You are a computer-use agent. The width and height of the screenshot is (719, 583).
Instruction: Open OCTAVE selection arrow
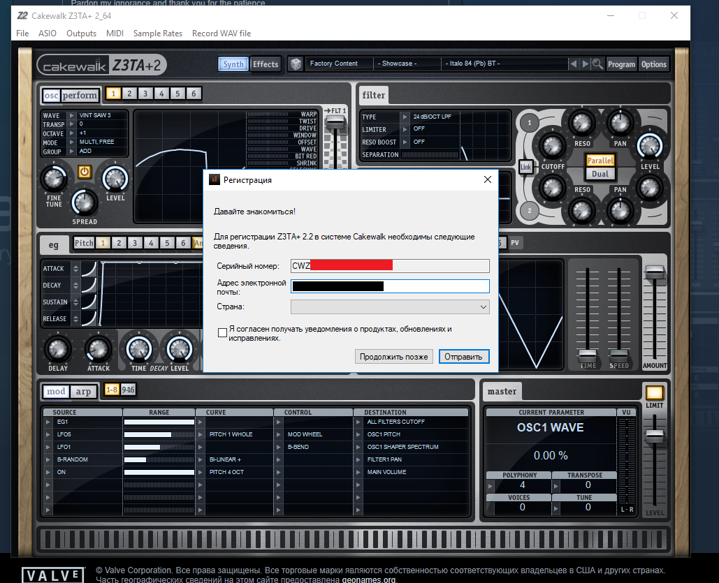(71, 133)
